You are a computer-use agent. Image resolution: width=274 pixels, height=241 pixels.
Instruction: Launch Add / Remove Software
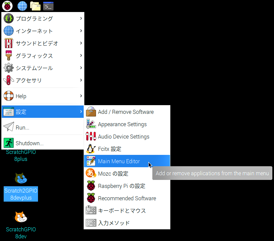(127, 112)
